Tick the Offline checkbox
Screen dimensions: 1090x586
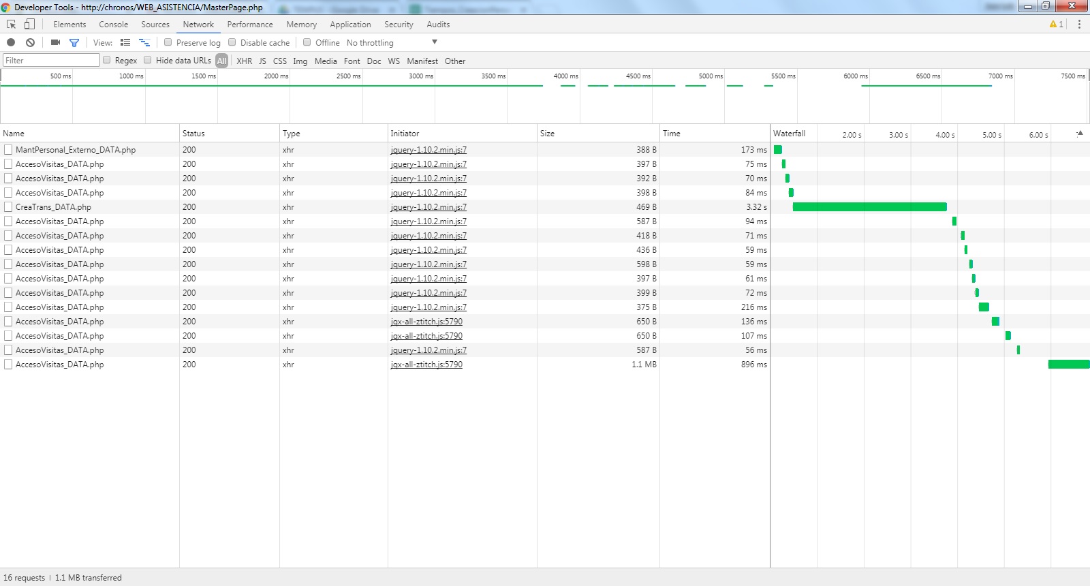pos(307,42)
